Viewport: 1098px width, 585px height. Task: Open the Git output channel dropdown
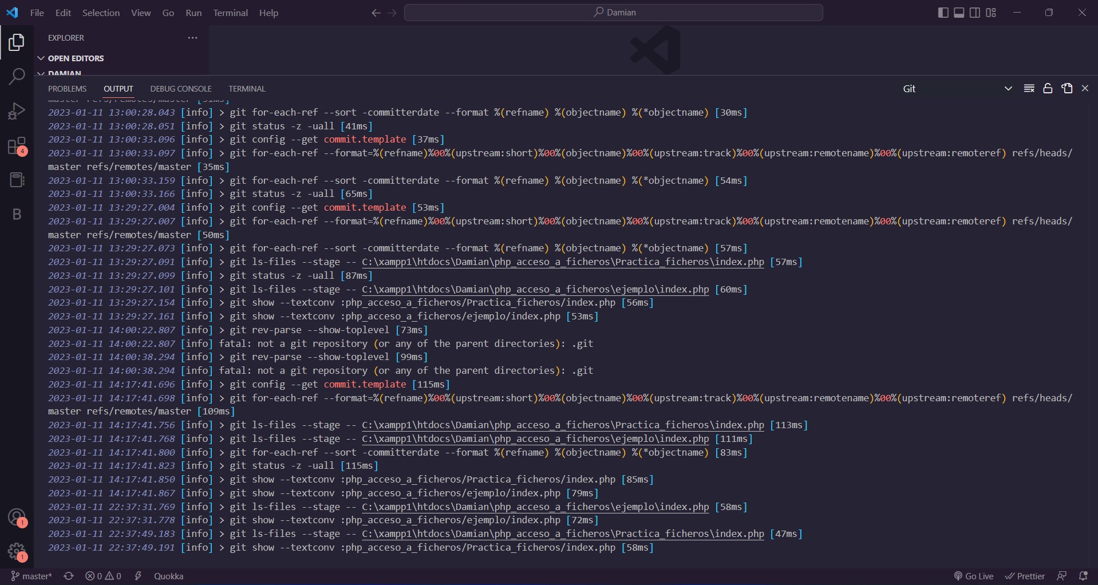tap(957, 89)
